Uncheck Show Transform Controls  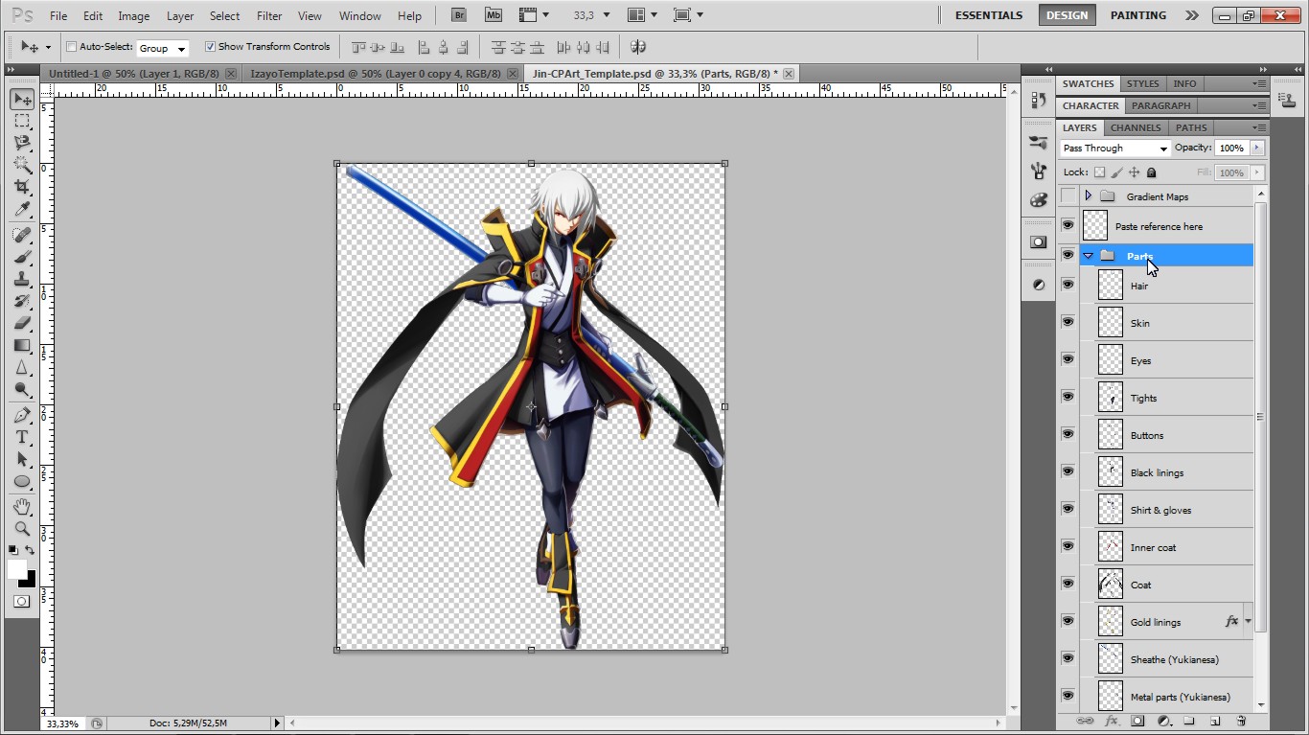coord(211,47)
